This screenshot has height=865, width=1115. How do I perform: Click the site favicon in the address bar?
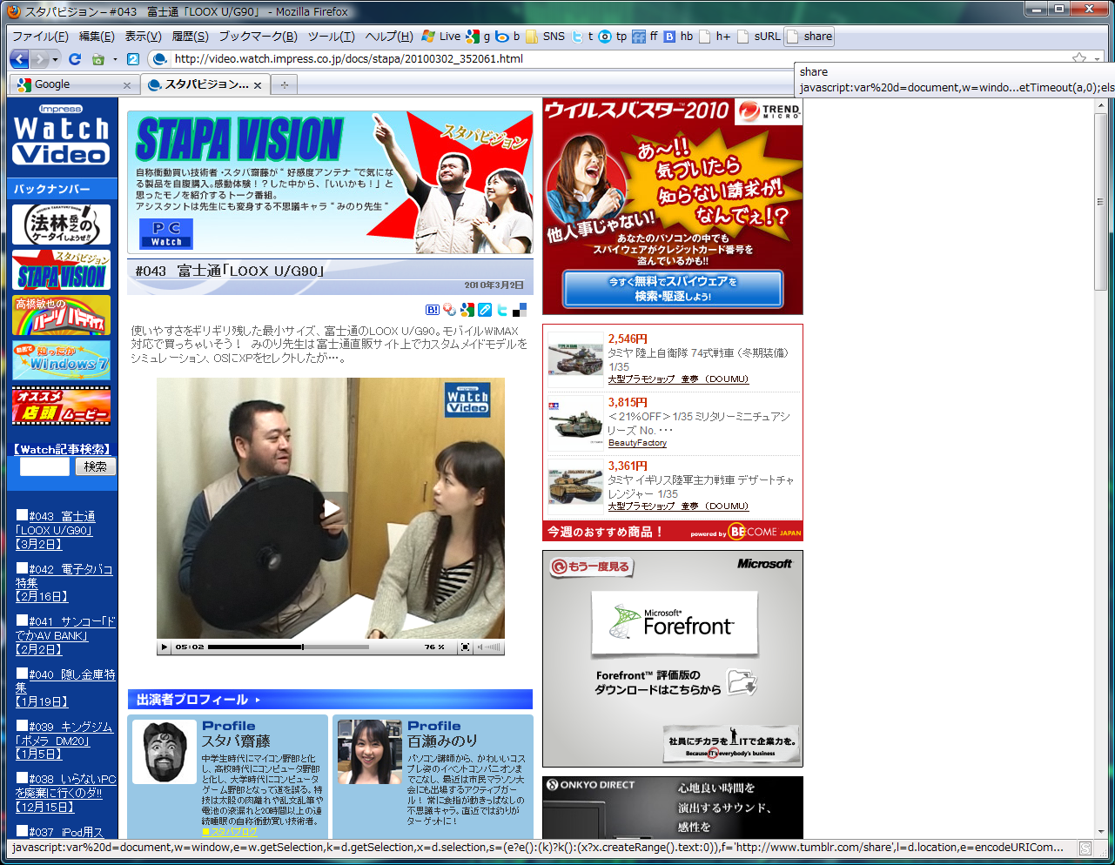[159, 59]
